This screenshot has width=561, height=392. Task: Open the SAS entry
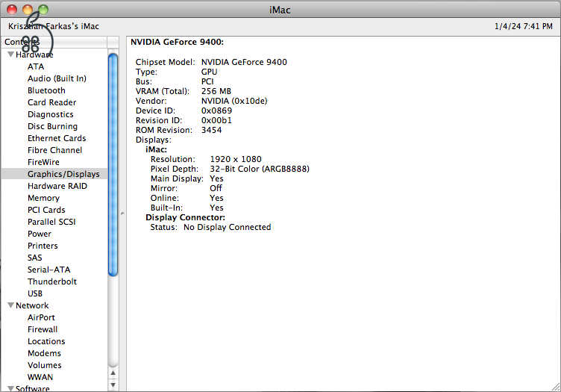(35, 258)
